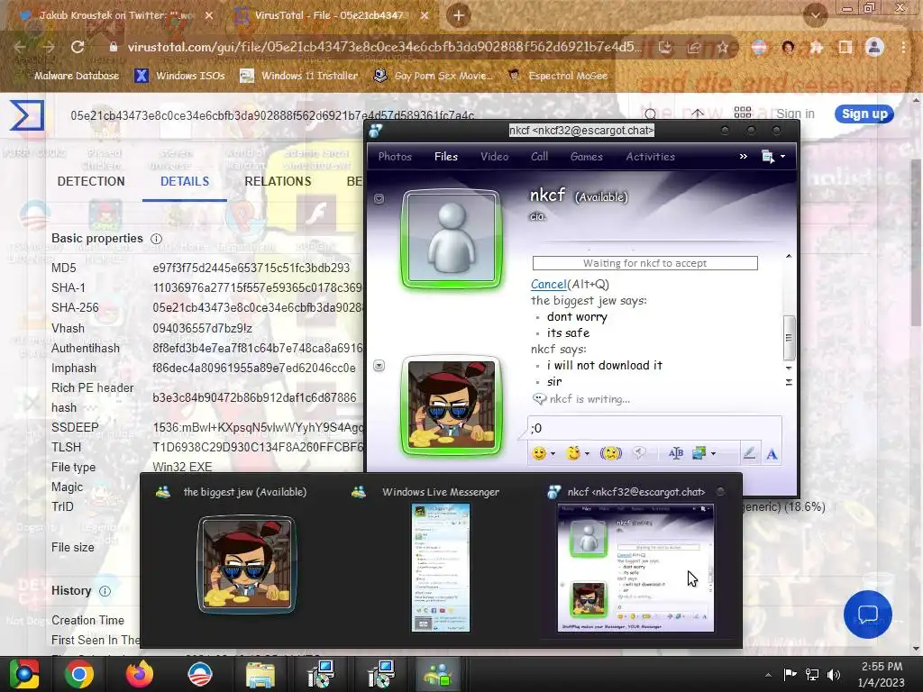Screen dimensions: 923x692
Task: Open Video menu in Messenger
Action: point(495,157)
